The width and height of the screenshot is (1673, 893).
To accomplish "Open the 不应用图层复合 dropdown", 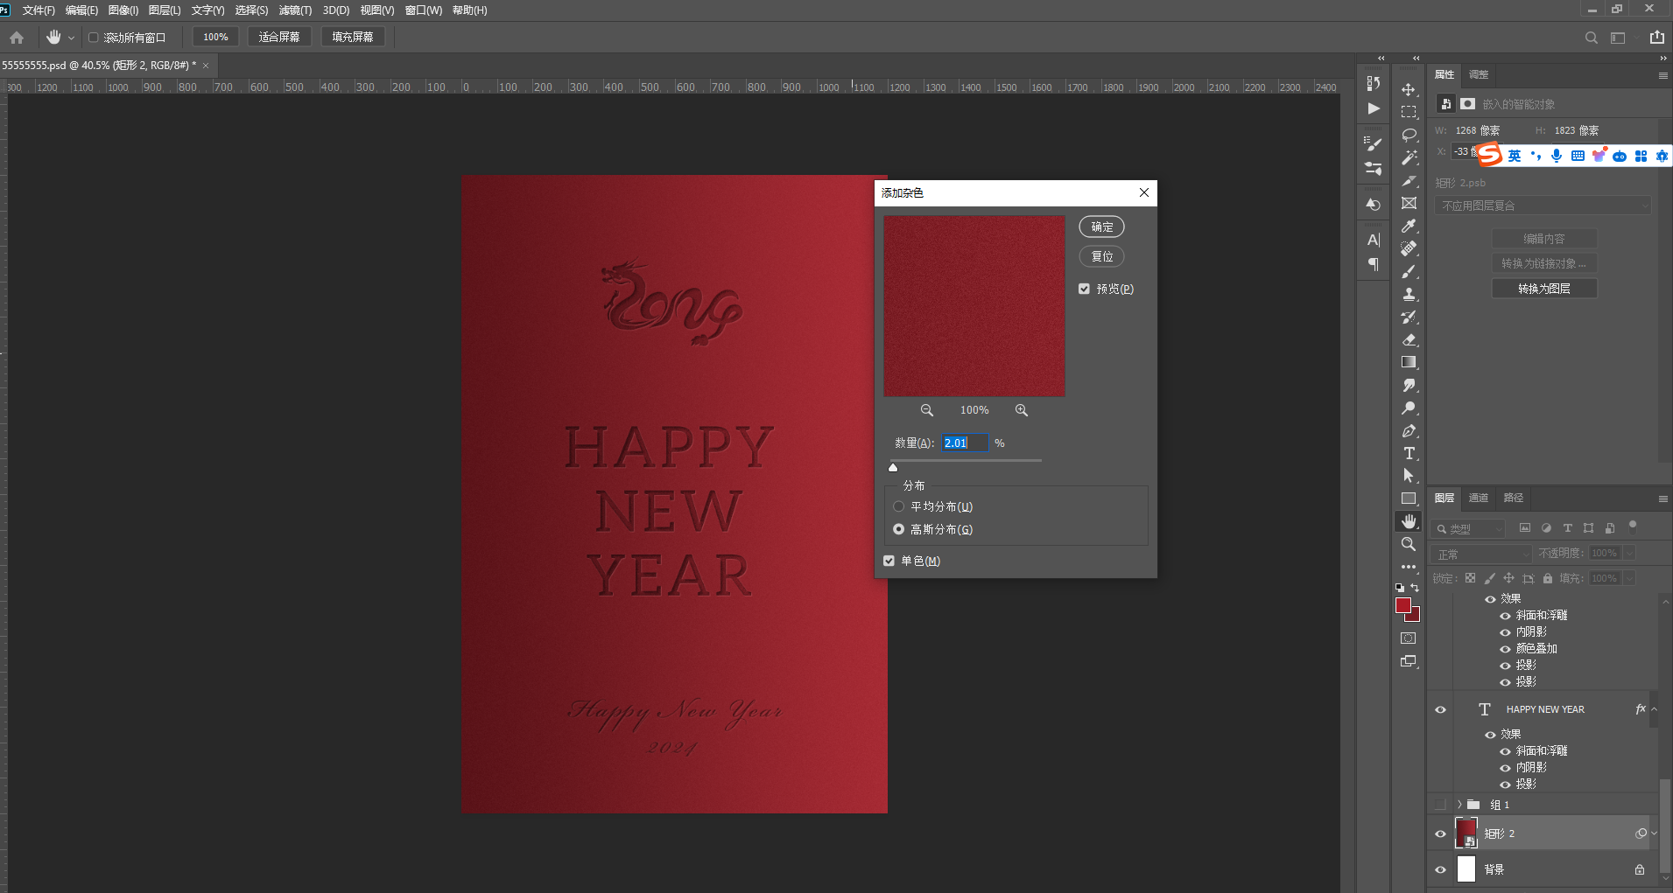I will click(1542, 206).
